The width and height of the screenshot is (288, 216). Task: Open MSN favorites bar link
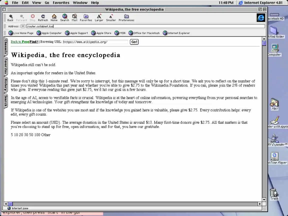click(x=120, y=33)
